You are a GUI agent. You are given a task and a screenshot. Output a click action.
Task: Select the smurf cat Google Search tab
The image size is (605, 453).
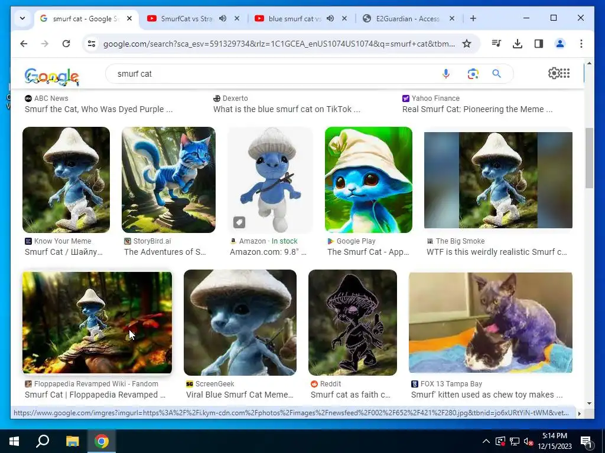tap(85, 18)
